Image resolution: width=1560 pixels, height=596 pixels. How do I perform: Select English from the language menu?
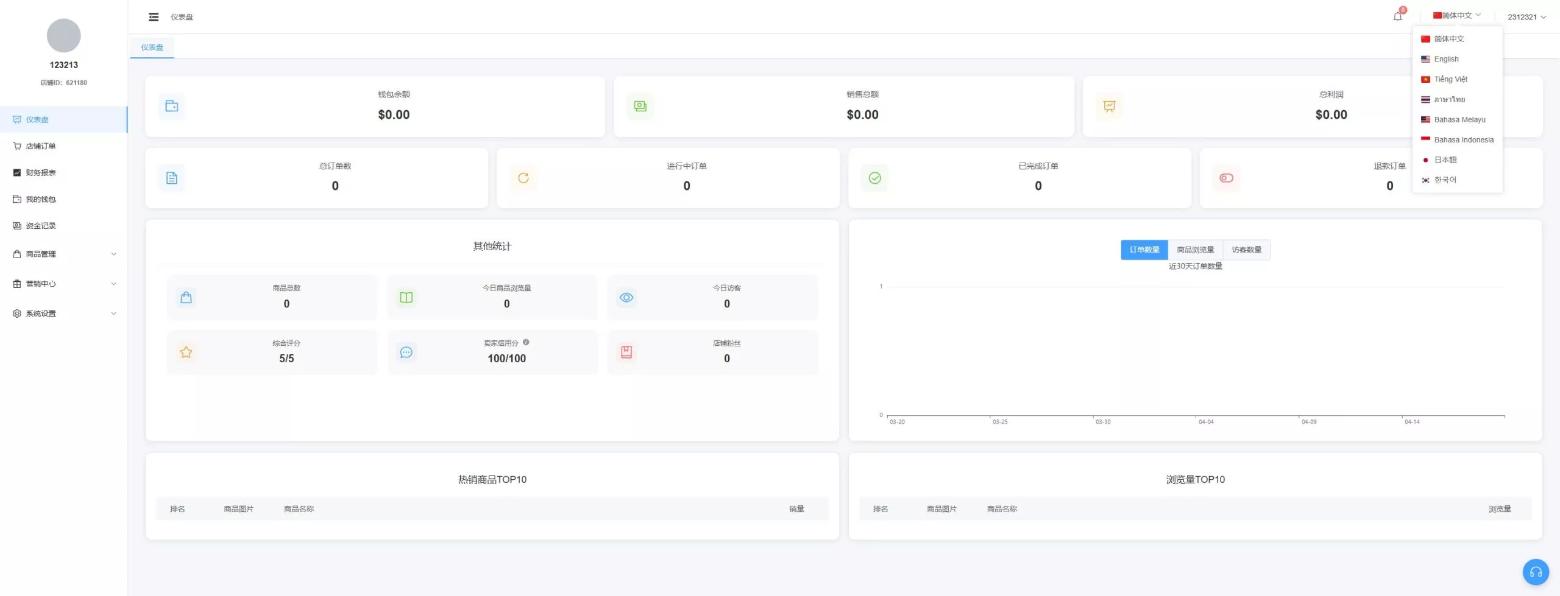pos(1446,59)
